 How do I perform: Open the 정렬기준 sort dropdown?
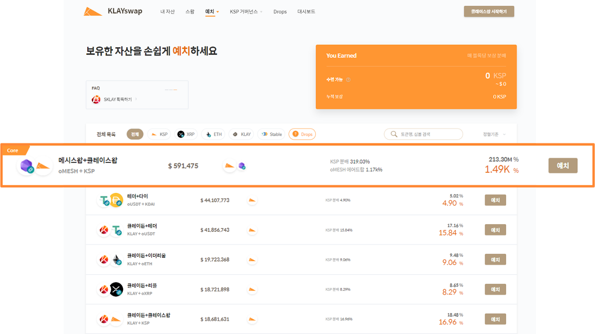click(x=494, y=134)
